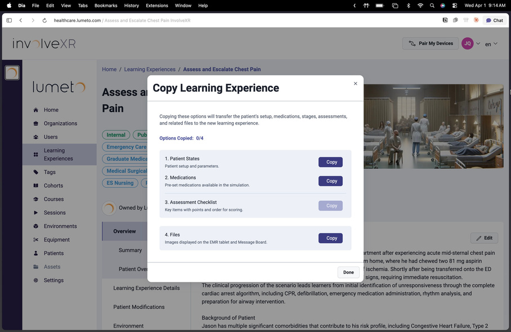Open the Bookmarks menu
The width and height of the screenshot is (511, 332).
click(x=106, y=6)
